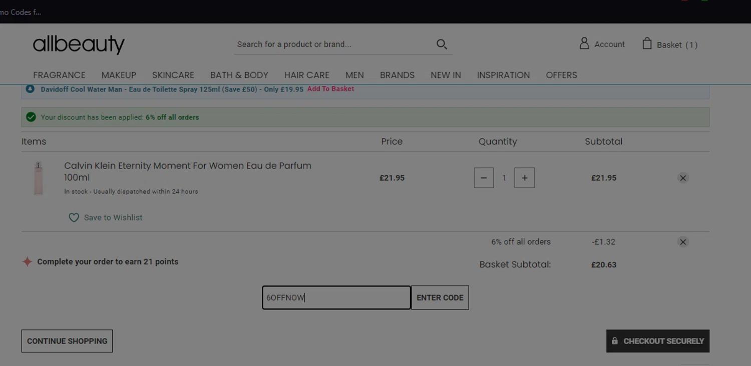Open the MEN menu
Screen dimensions: 751x366
click(354, 75)
